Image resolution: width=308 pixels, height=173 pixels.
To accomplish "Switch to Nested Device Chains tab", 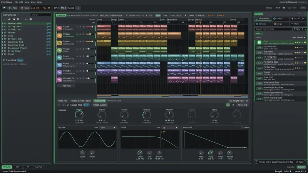I will pyautogui.click(x=80, y=101).
